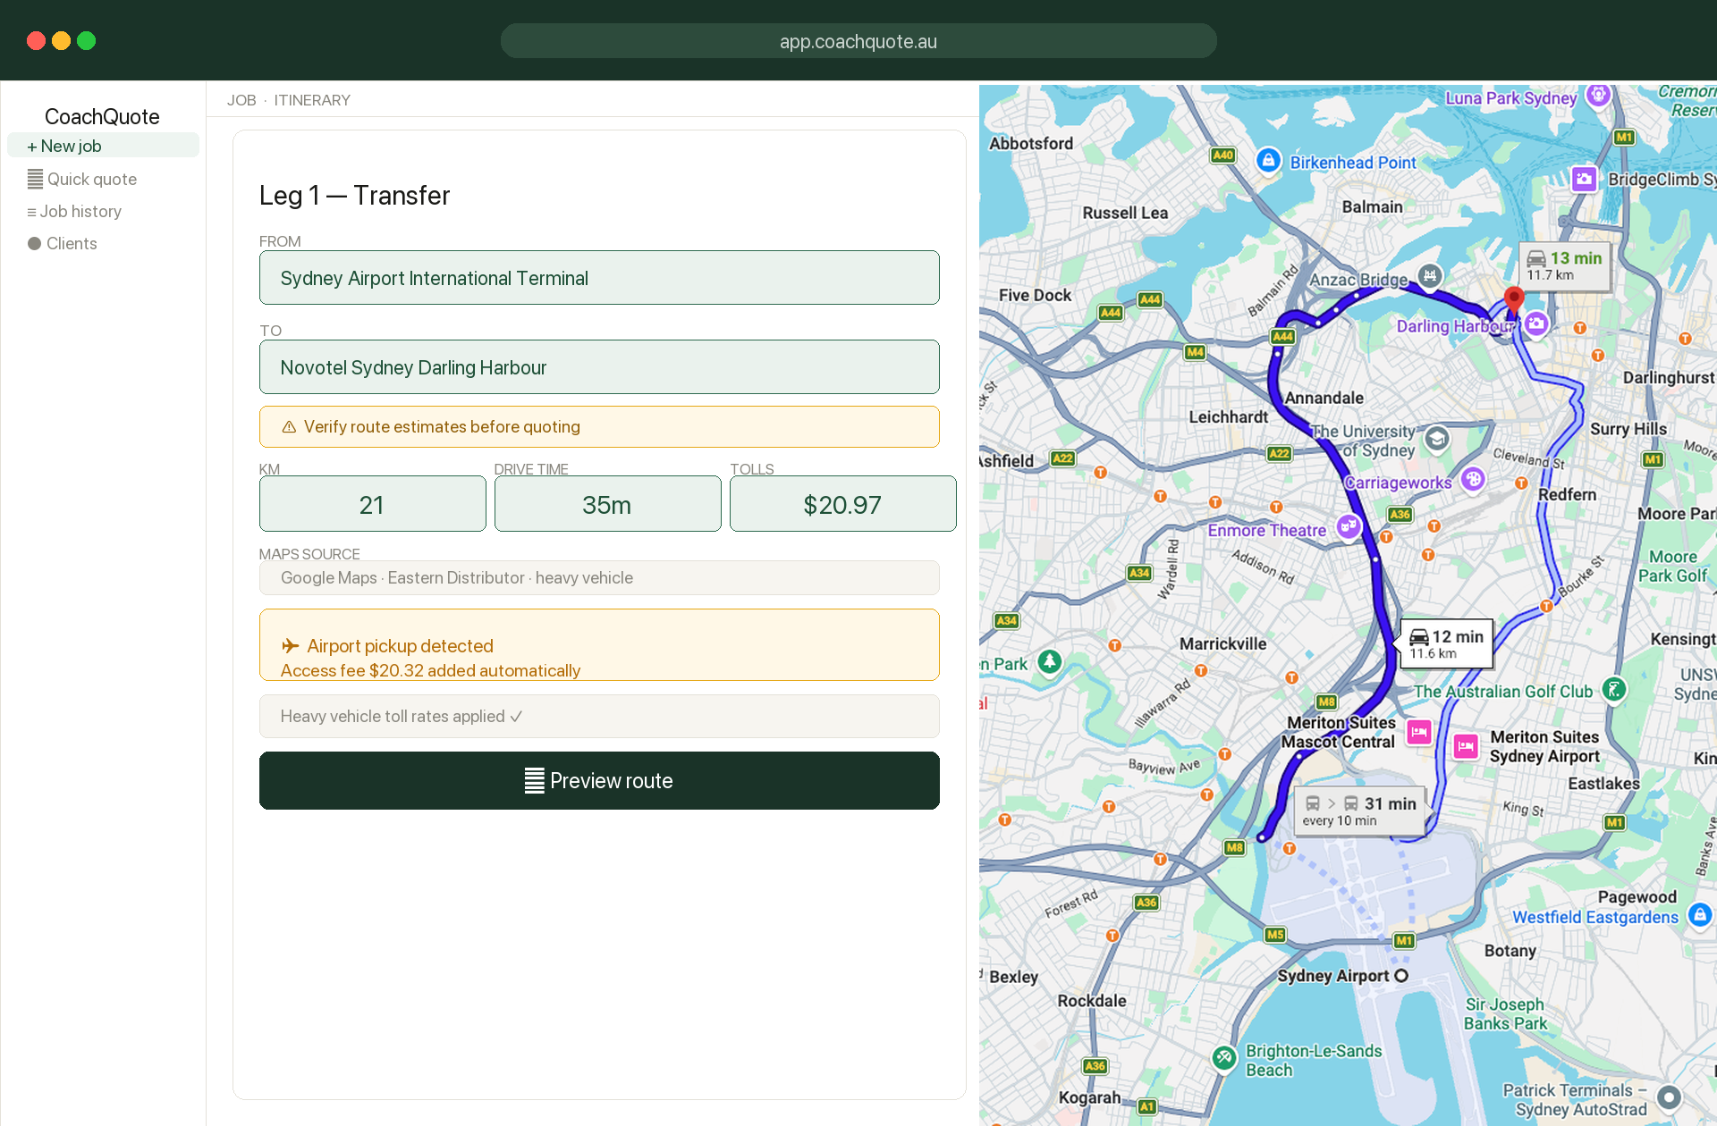
Task: Click the Drive time 35m field
Action: 607,505
